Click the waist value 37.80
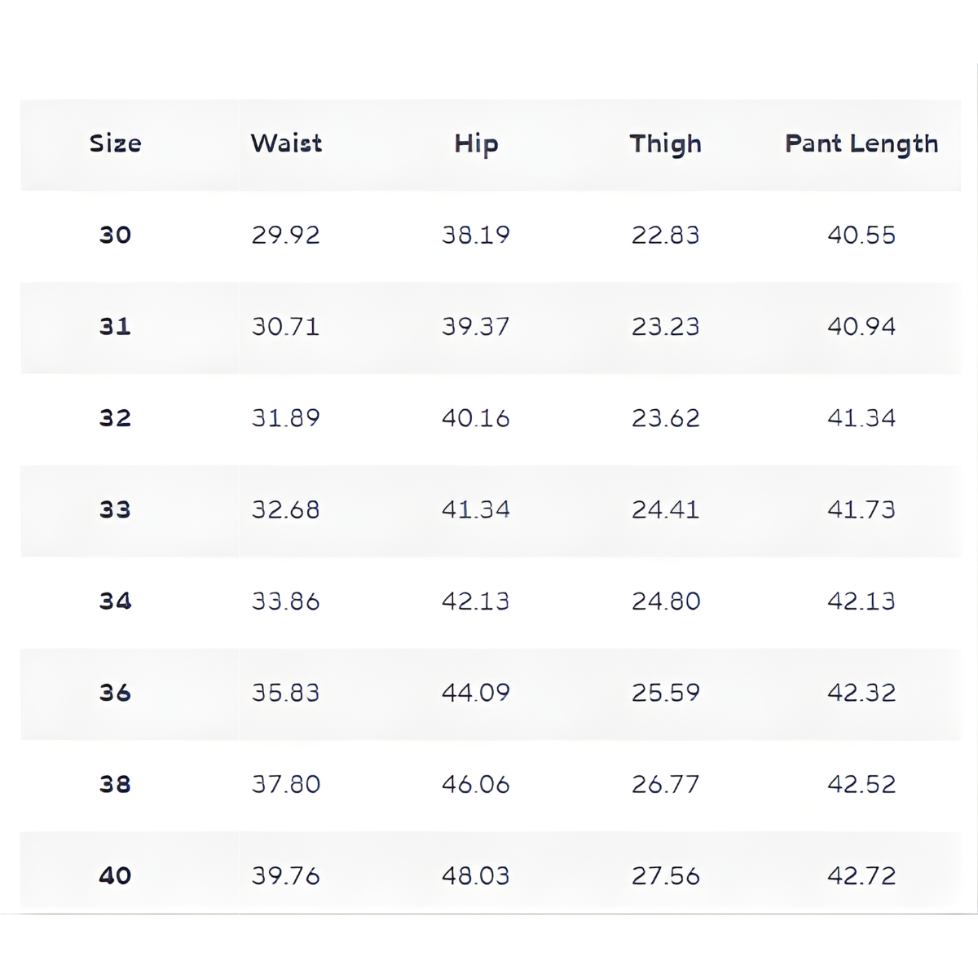 coord(285,784)
